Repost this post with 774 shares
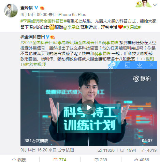Image resolution: width=160 pixels, height=162 pixels. click(60, 160)
